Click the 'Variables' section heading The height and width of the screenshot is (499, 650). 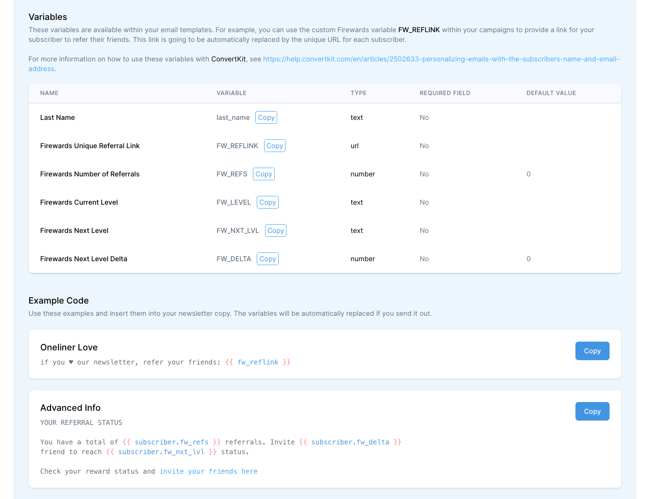point(48,17)
